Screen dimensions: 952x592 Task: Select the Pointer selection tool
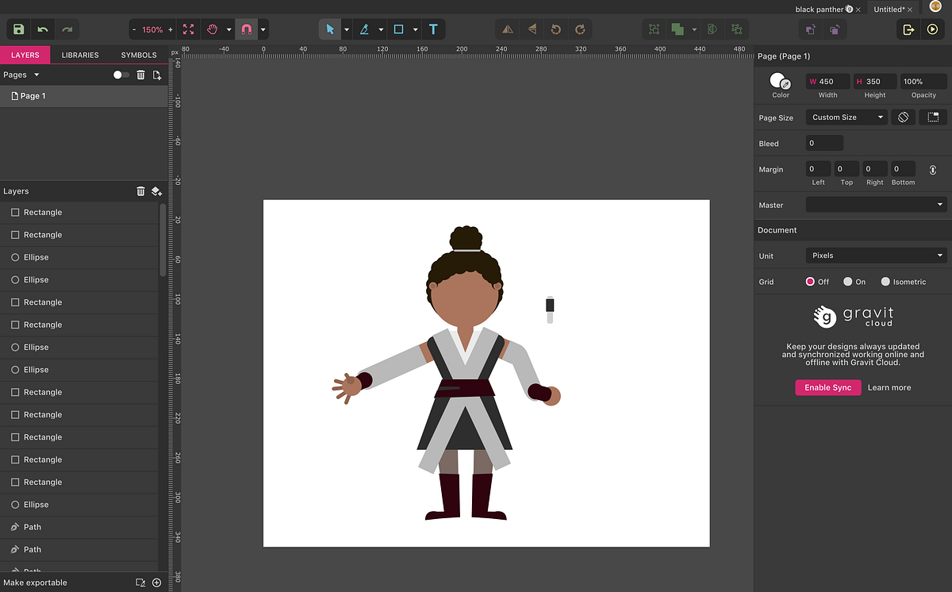pyautogui.click(x=330, y=29)
